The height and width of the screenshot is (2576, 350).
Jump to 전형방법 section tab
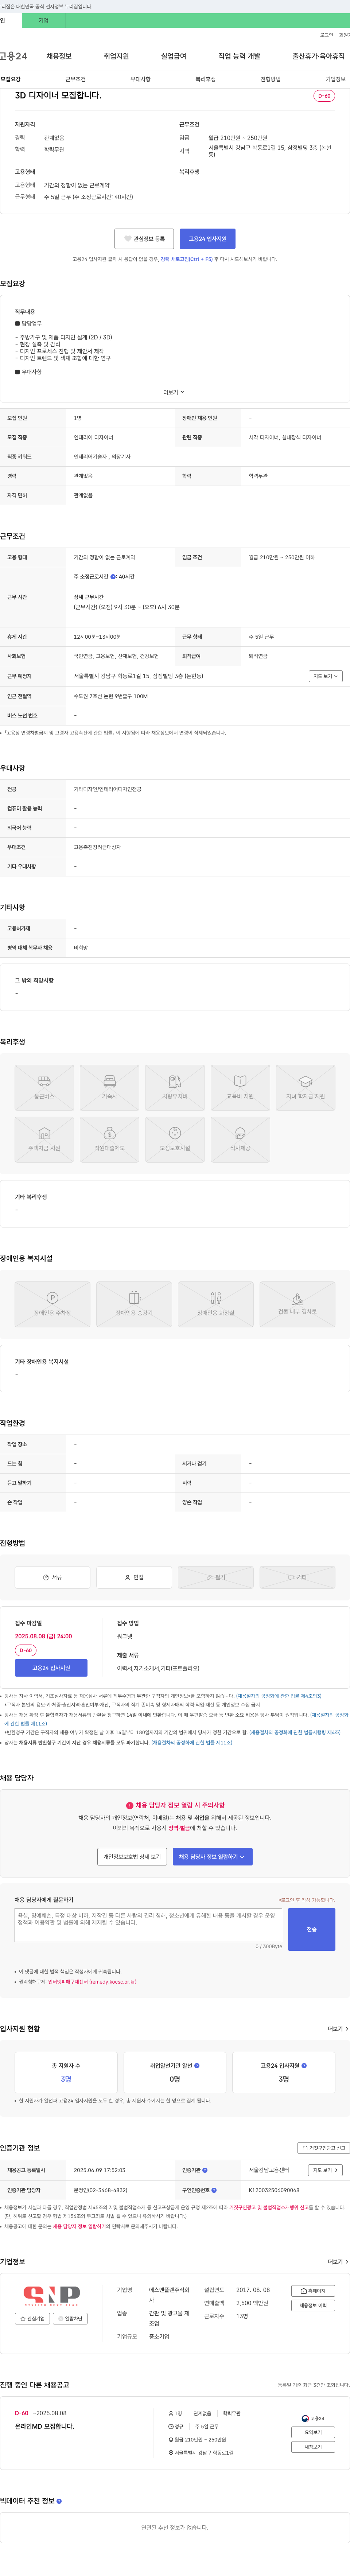point(270,79)
